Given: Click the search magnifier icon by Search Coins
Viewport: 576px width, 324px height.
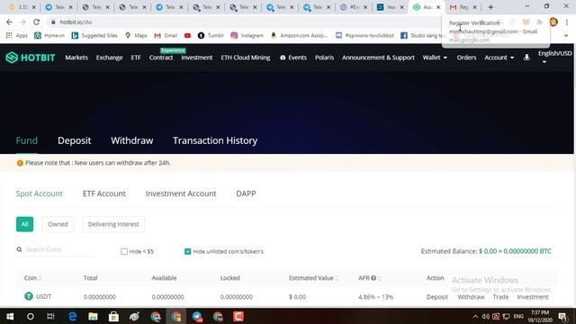Looking at the screenshot, I should [19, 249].
